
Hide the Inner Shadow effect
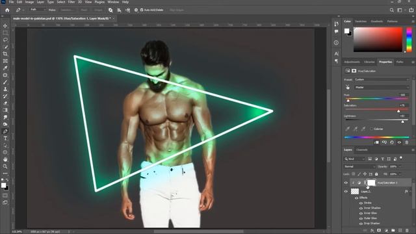pos(361,208)
